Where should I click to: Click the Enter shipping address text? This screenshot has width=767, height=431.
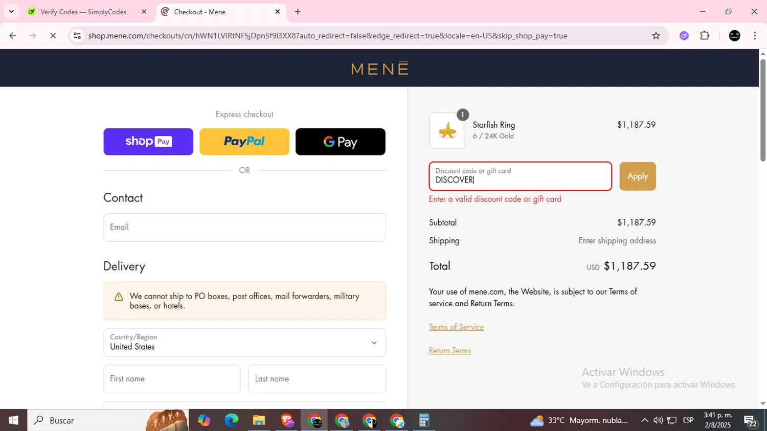tap(617, 241)
